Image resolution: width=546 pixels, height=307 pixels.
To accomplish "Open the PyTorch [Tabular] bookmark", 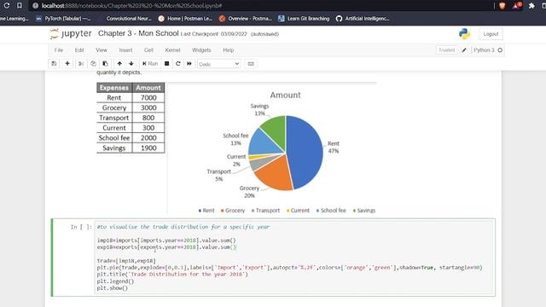I will click(63, 19).
